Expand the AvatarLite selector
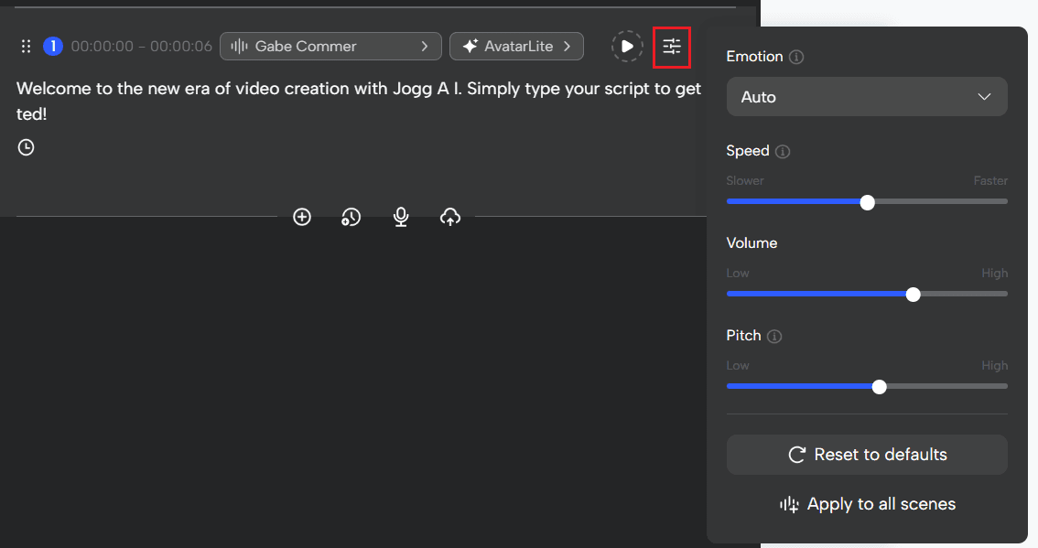This screenshot has width=1038, height=548. [516, 46]
